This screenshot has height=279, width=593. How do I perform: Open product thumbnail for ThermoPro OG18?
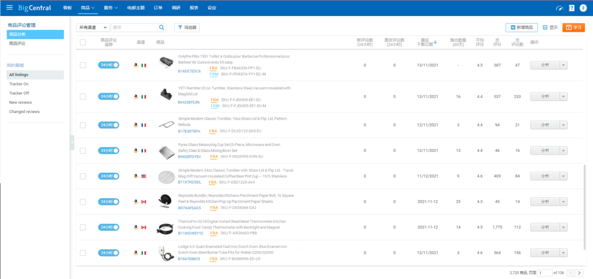click(165, 229)
